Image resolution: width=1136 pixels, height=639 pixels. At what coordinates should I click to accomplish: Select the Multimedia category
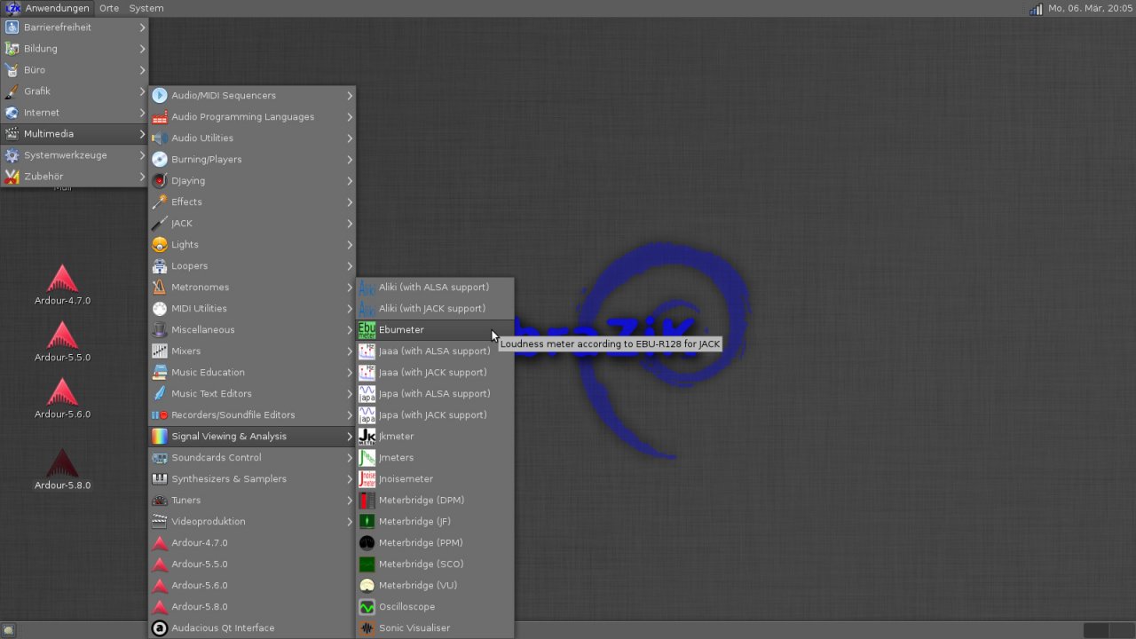[x=75, y=134]
